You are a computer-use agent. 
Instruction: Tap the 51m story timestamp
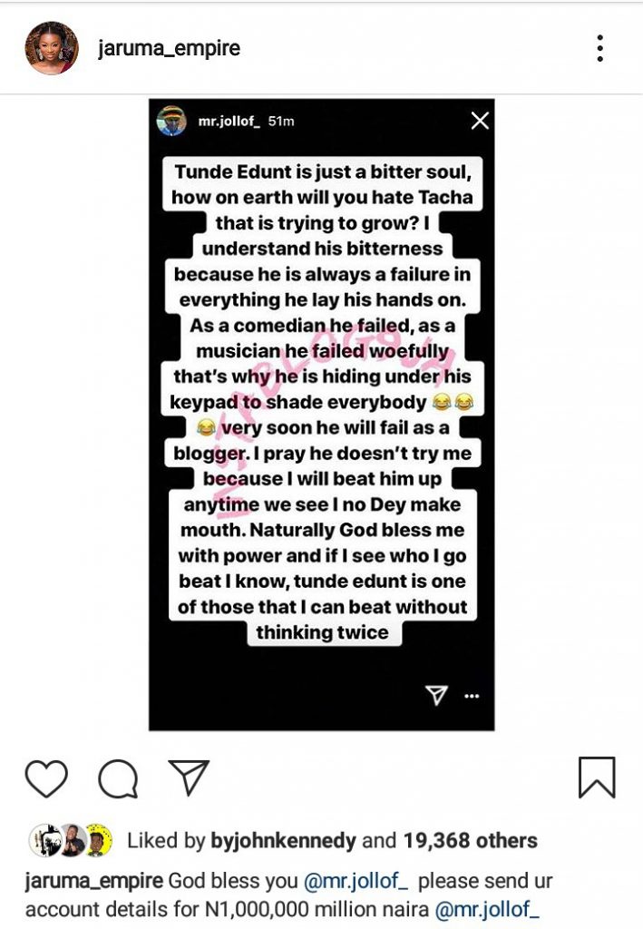point(281,121)
